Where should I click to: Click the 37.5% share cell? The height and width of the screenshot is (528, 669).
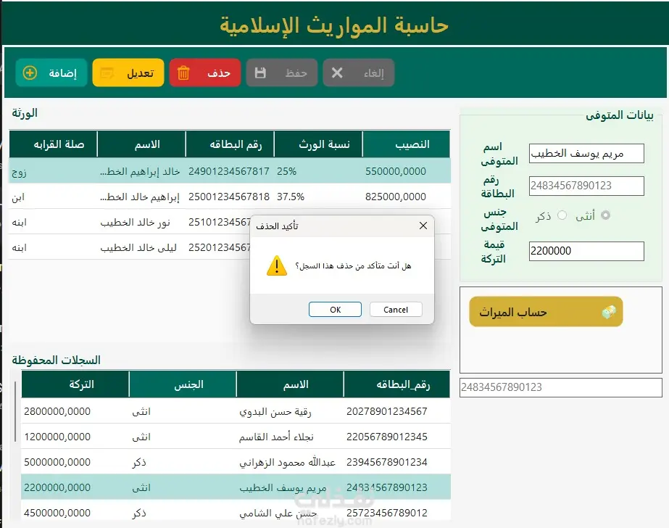[x=291, y=197]
